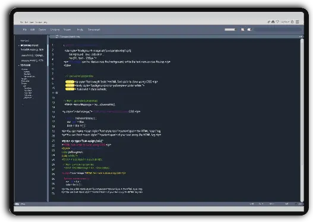Viewport: 313px width, 222px height.
Task: Select the open file tab above the editor
Action: (x=68, y=36)
